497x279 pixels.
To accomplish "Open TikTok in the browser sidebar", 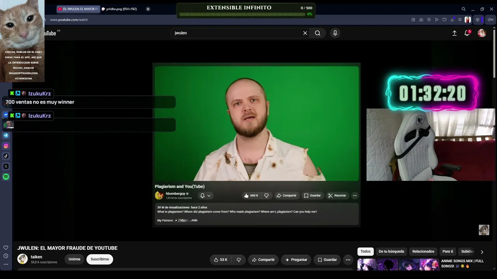I will coord(6,156).
